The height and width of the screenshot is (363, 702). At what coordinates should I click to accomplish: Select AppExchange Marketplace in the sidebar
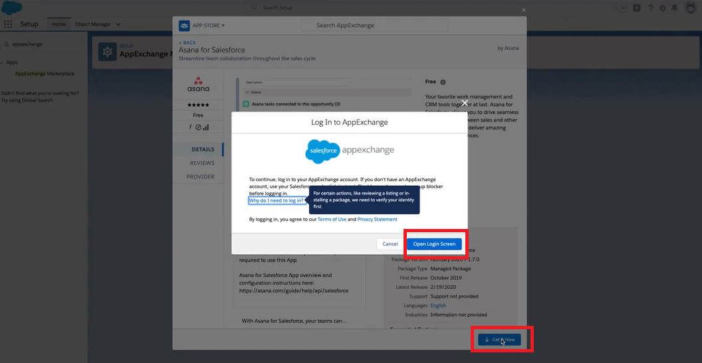tap(45, 74)
